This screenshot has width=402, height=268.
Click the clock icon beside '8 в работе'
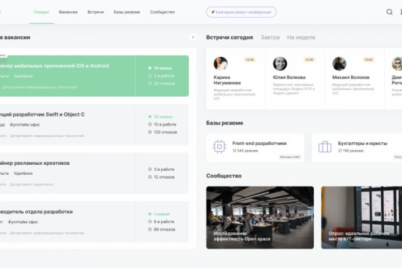(x=150, y=222)
